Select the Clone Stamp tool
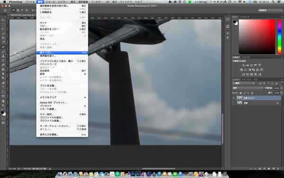Image resolution: width=284 pixels, height=178 pixels. click(3, 56)
